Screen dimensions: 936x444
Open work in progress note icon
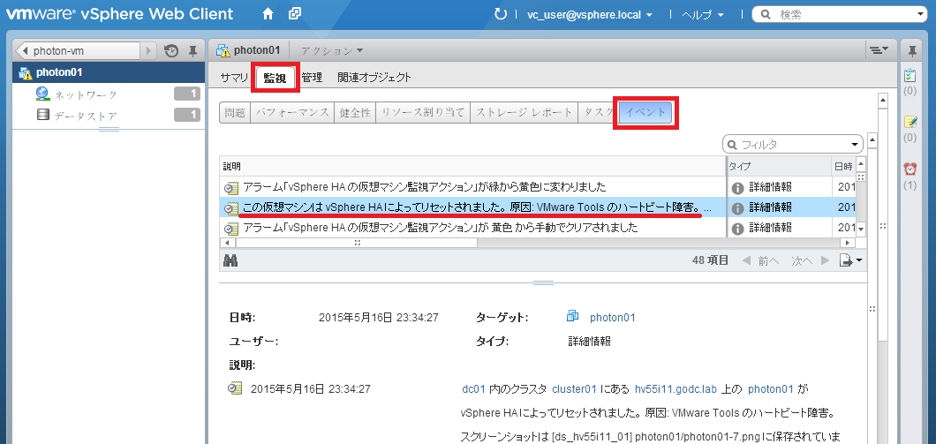[910, 123]
